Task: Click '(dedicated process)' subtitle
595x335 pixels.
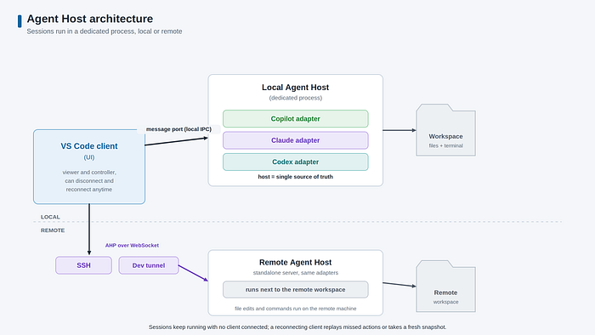Action: point(296,98)
